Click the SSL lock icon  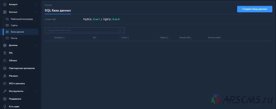(x=5, y=53)
